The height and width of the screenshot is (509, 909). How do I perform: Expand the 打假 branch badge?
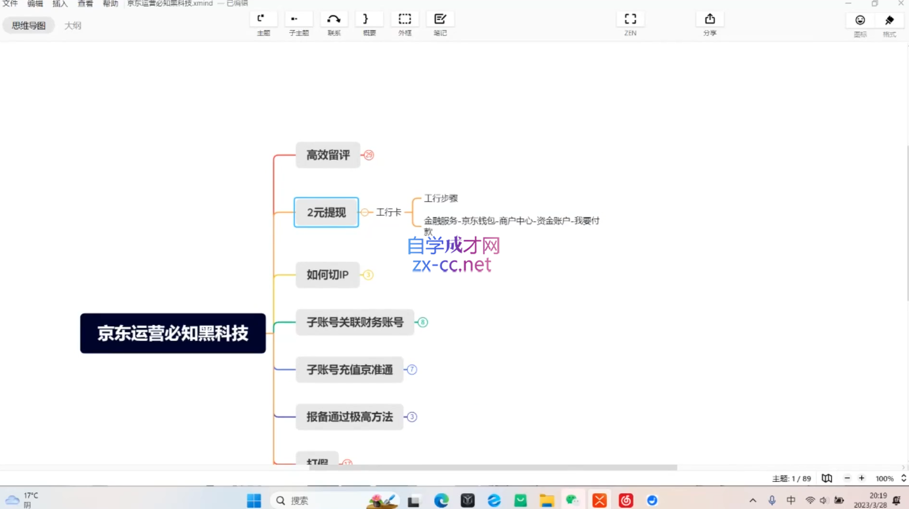[x=347, y=462]
